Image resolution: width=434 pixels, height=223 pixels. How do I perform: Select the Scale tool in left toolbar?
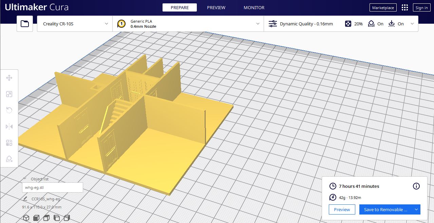(9, 94)
